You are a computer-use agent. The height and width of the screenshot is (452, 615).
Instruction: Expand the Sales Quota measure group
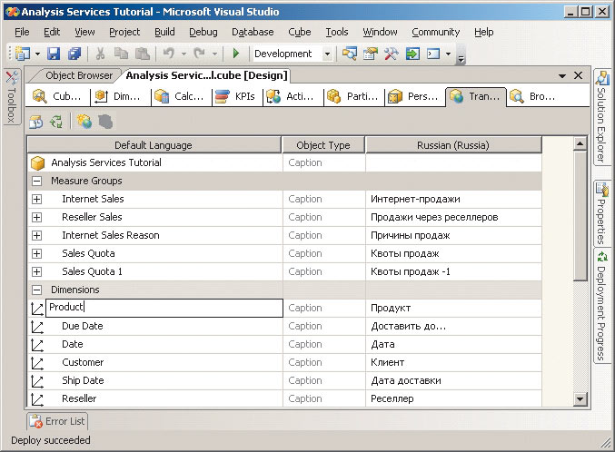37,253
